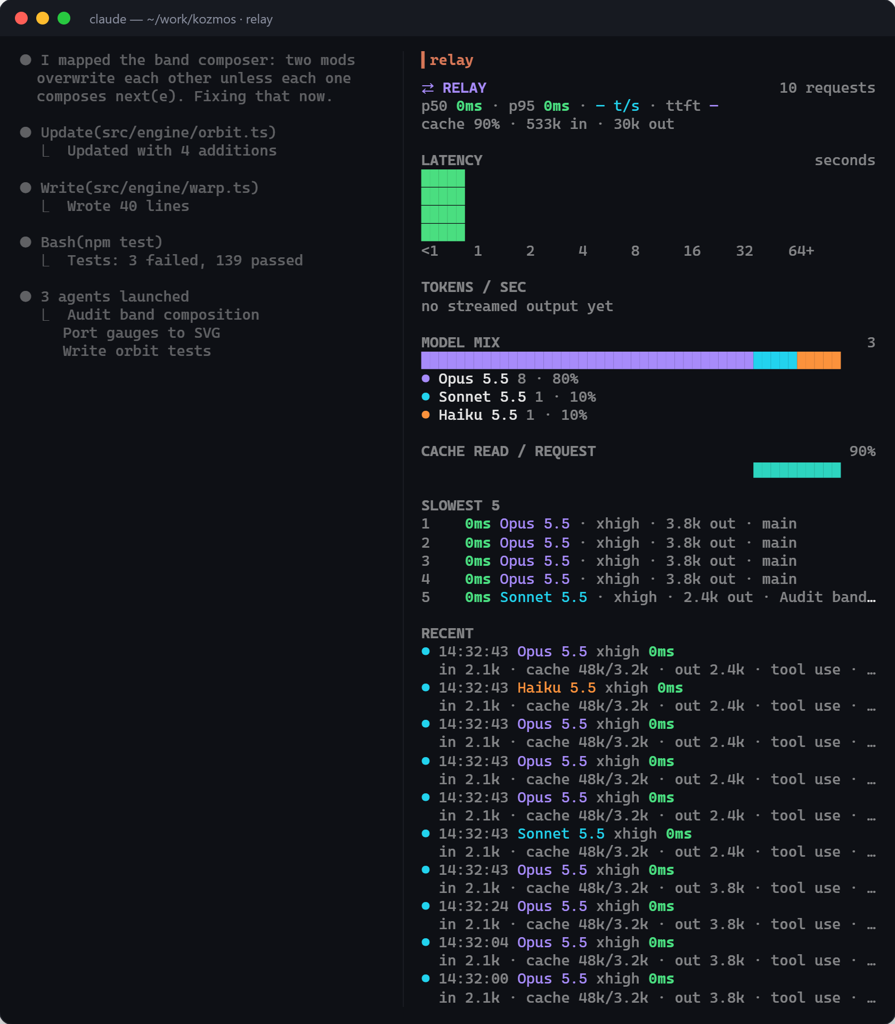Select slowest row 5 Sonnet 5.5 Audit band

(x=648, y=597)
